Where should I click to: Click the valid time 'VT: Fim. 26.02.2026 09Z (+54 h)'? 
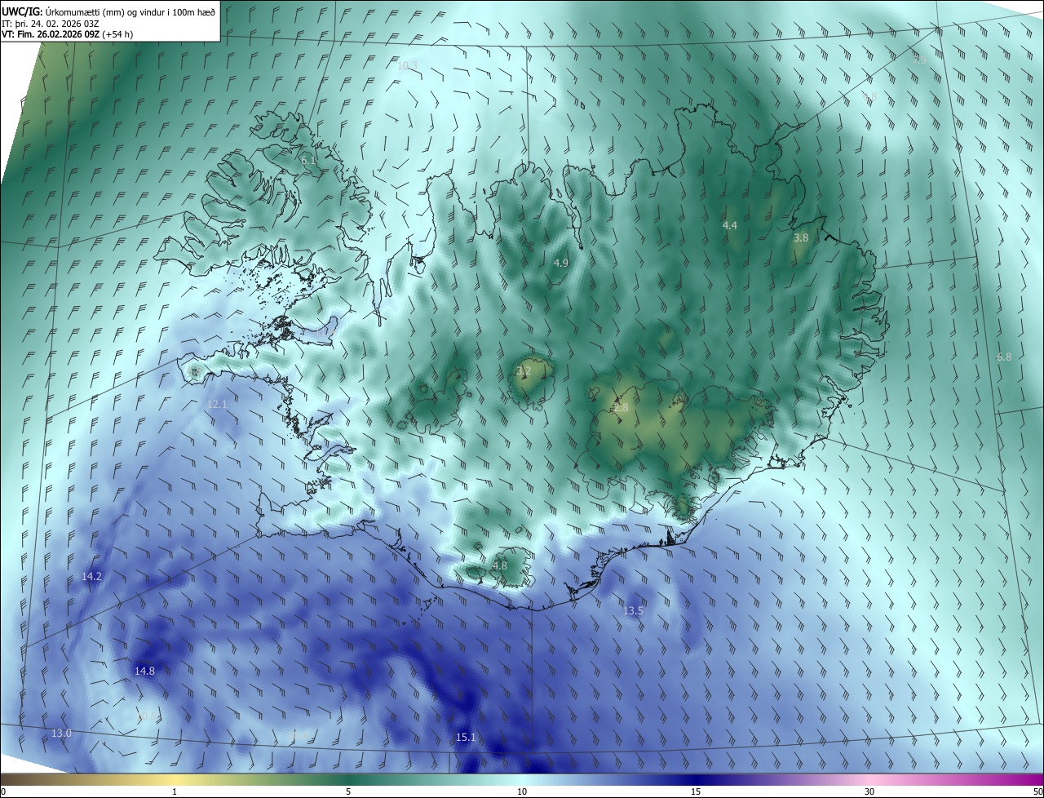click(68, 34)
